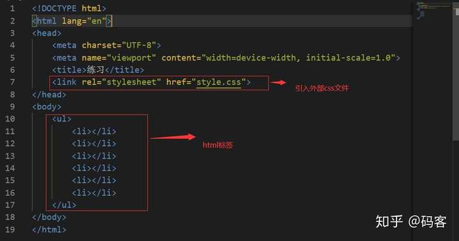
Task: Open the style.css href link
Action: [x=219, y=82]
